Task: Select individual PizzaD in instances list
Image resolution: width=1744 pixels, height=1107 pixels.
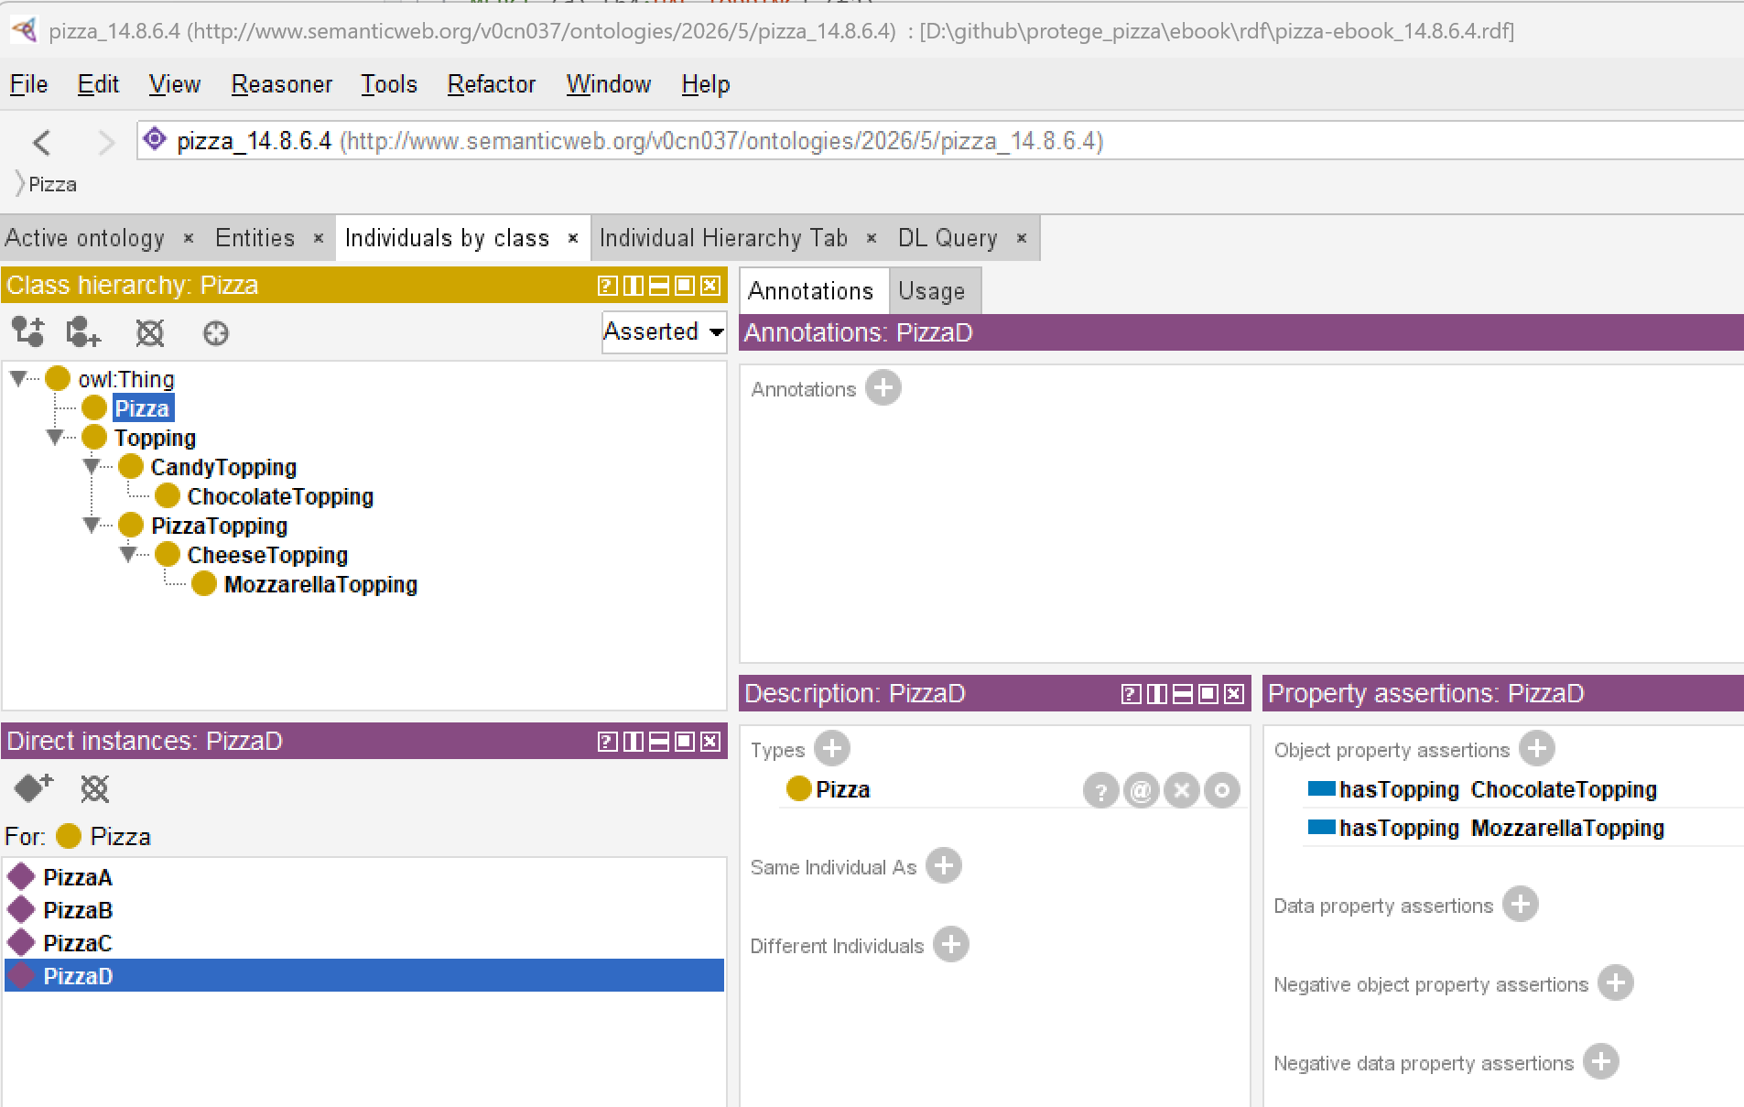Action: (364, 975)
